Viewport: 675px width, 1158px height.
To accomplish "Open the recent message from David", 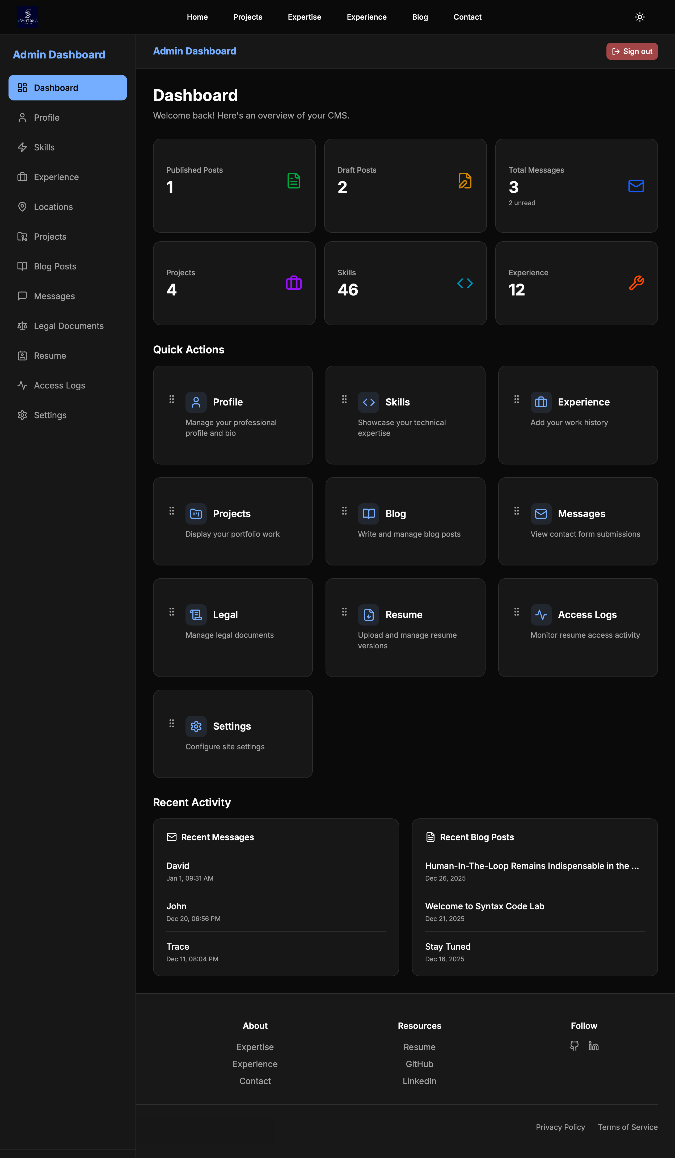I will (x=178, y=866).
